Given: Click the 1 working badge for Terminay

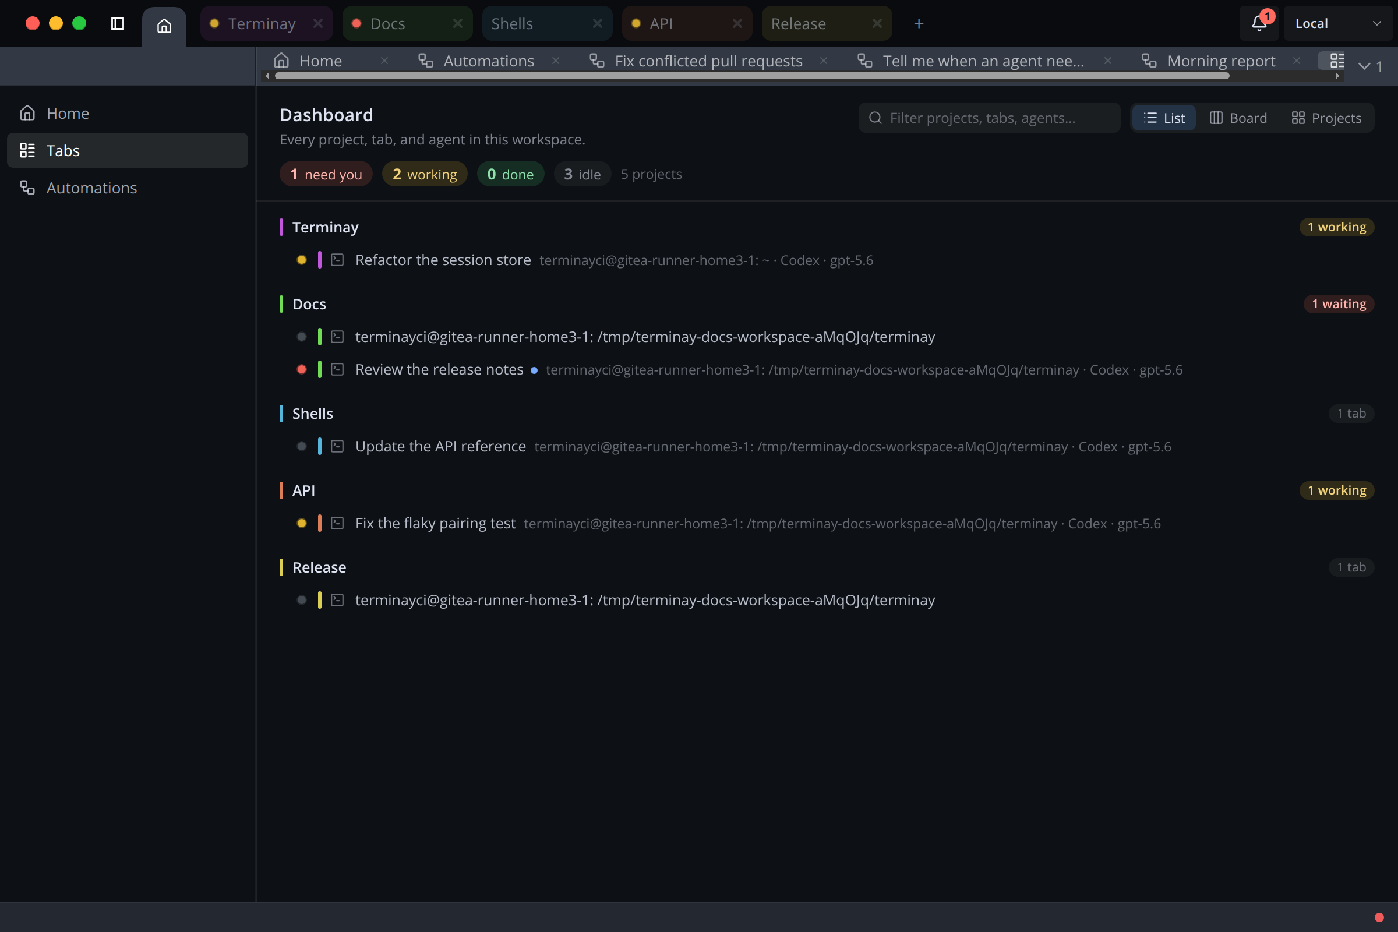Looking at the screenshot, I should pos(1337,227).
